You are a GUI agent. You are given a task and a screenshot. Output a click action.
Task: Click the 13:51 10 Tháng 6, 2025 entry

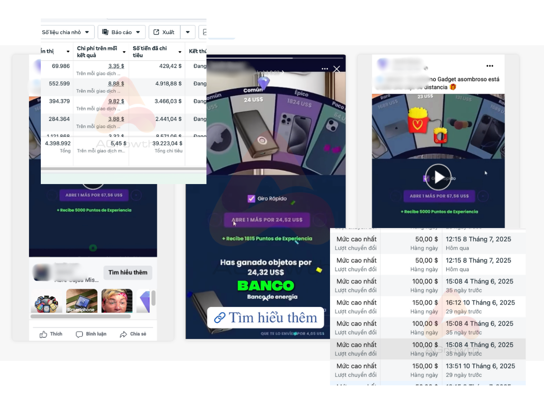point(480,366)
